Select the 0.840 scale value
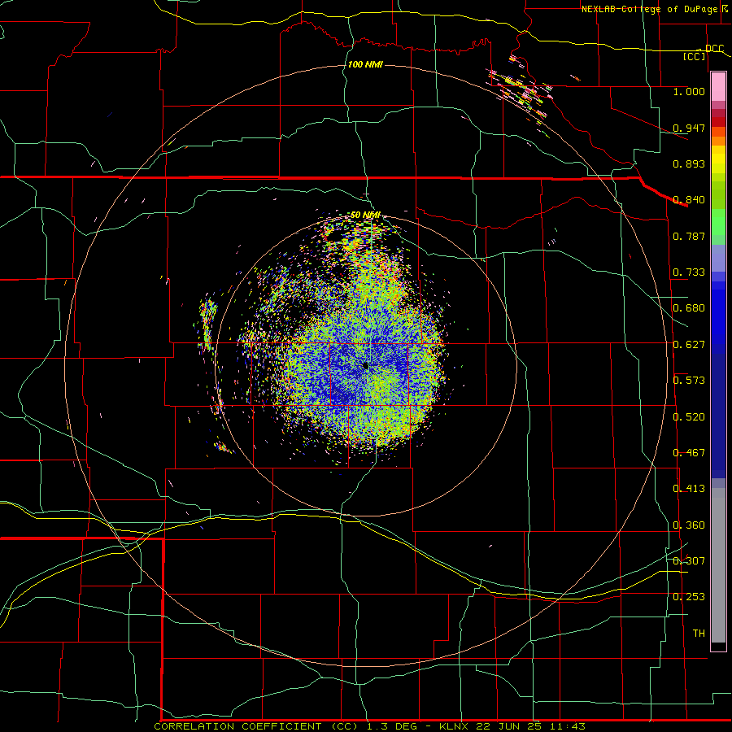The width and height of the screenshot is (732, 732). click(689, 200)
